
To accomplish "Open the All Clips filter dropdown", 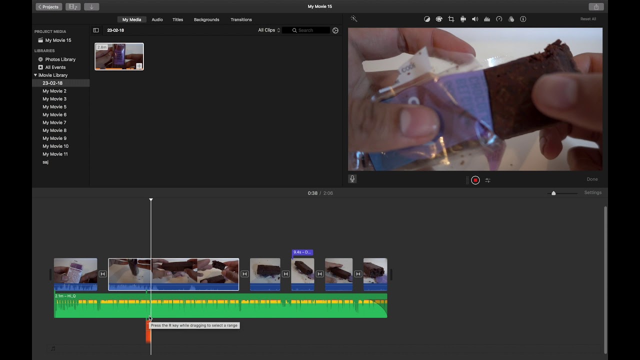I will tap(269, 30).
